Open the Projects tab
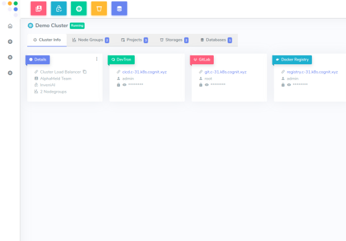 135,40
